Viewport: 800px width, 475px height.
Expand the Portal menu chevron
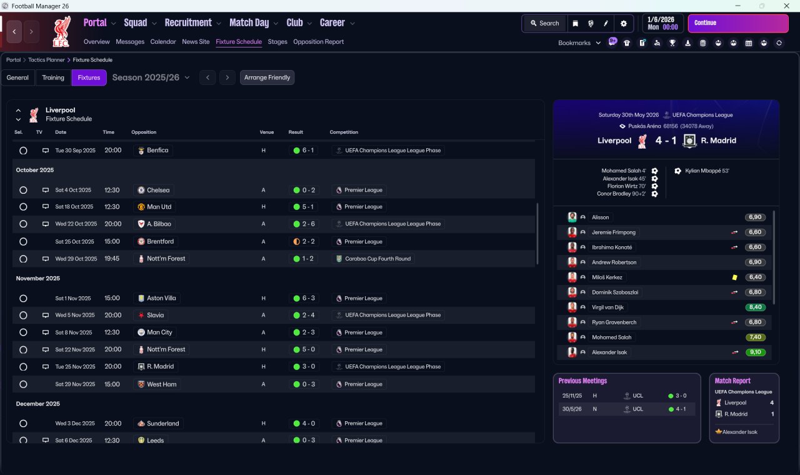pos(113,23)
